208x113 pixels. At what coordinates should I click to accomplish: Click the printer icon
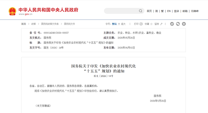[x=141, y=24]
